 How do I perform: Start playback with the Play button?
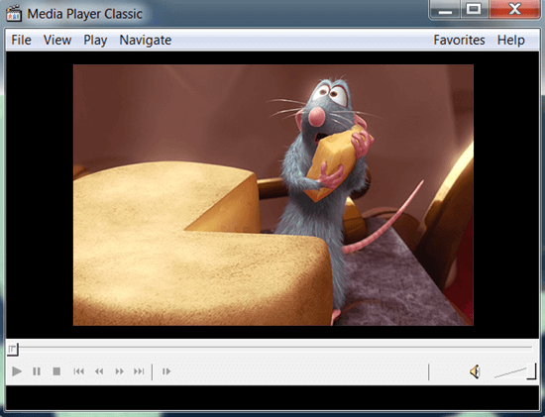16,371
